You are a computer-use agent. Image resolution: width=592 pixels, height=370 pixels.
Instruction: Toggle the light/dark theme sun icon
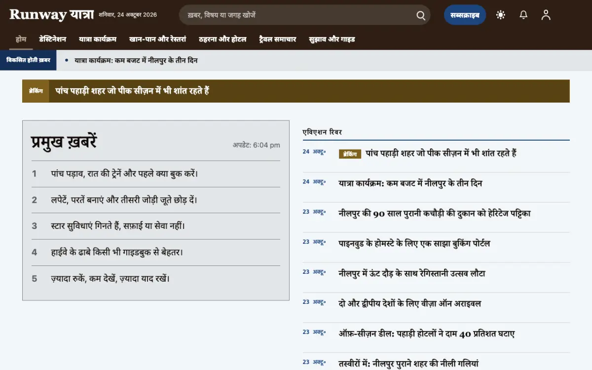[x=501, y=15]
